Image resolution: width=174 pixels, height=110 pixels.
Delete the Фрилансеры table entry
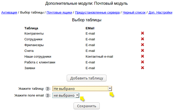click(x=142, y=45)
